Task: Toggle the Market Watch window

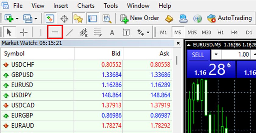Action: [50, 19]
